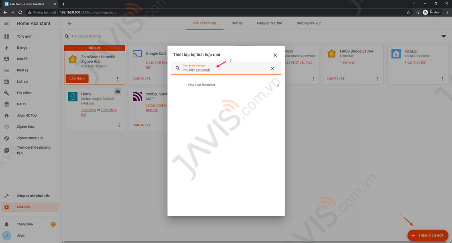This screenshot has height=243, width=452.
Task: Switch to Đăng ký Khu vực tab
Action: 309,23
